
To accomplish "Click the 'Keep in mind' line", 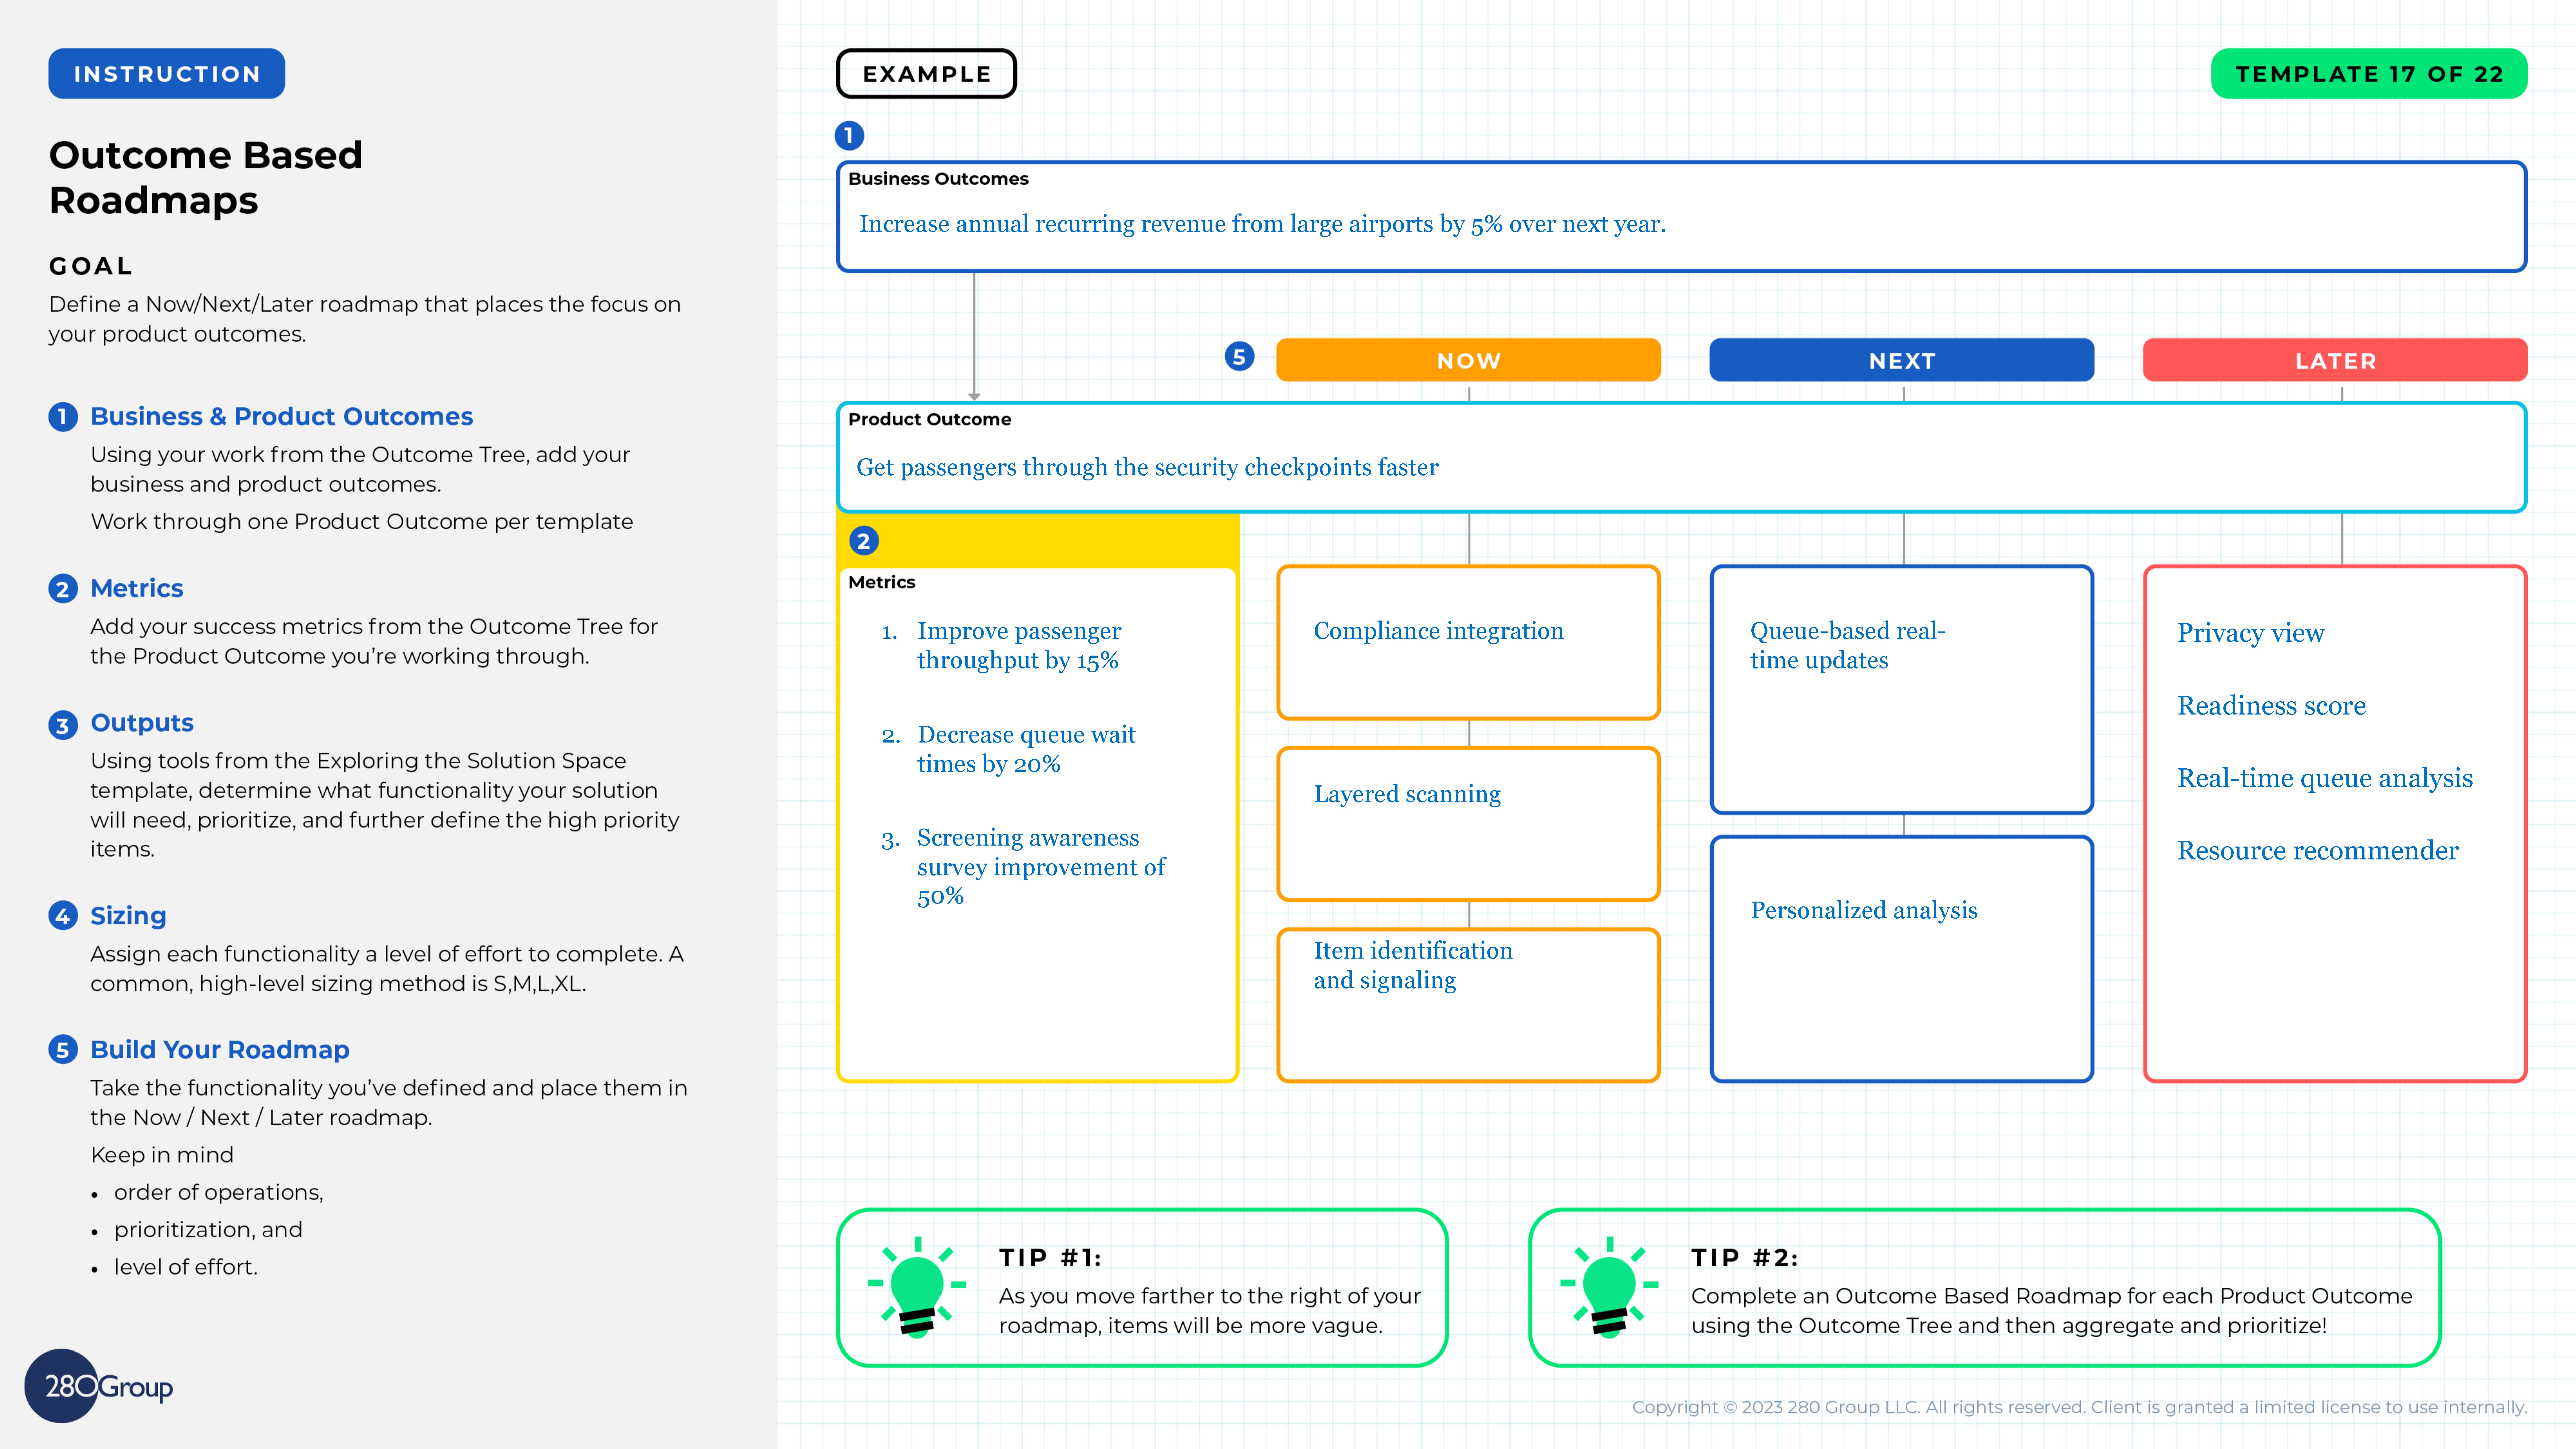I will click(x=162, y=1155).
